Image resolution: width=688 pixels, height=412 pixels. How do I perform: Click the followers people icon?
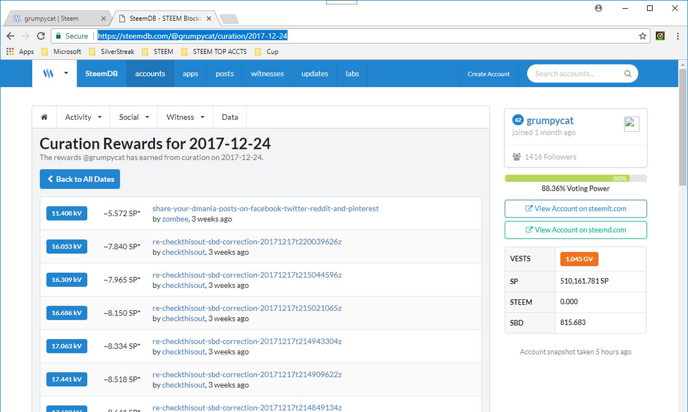coord(516,157)
